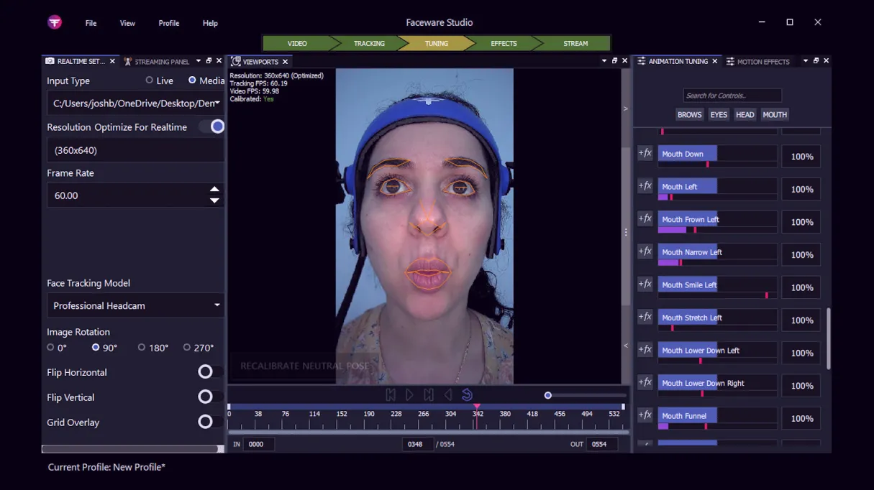Enable Flip Vertical toggle
The width and height of the screenshot is (874, 490).
coord(209,397)
